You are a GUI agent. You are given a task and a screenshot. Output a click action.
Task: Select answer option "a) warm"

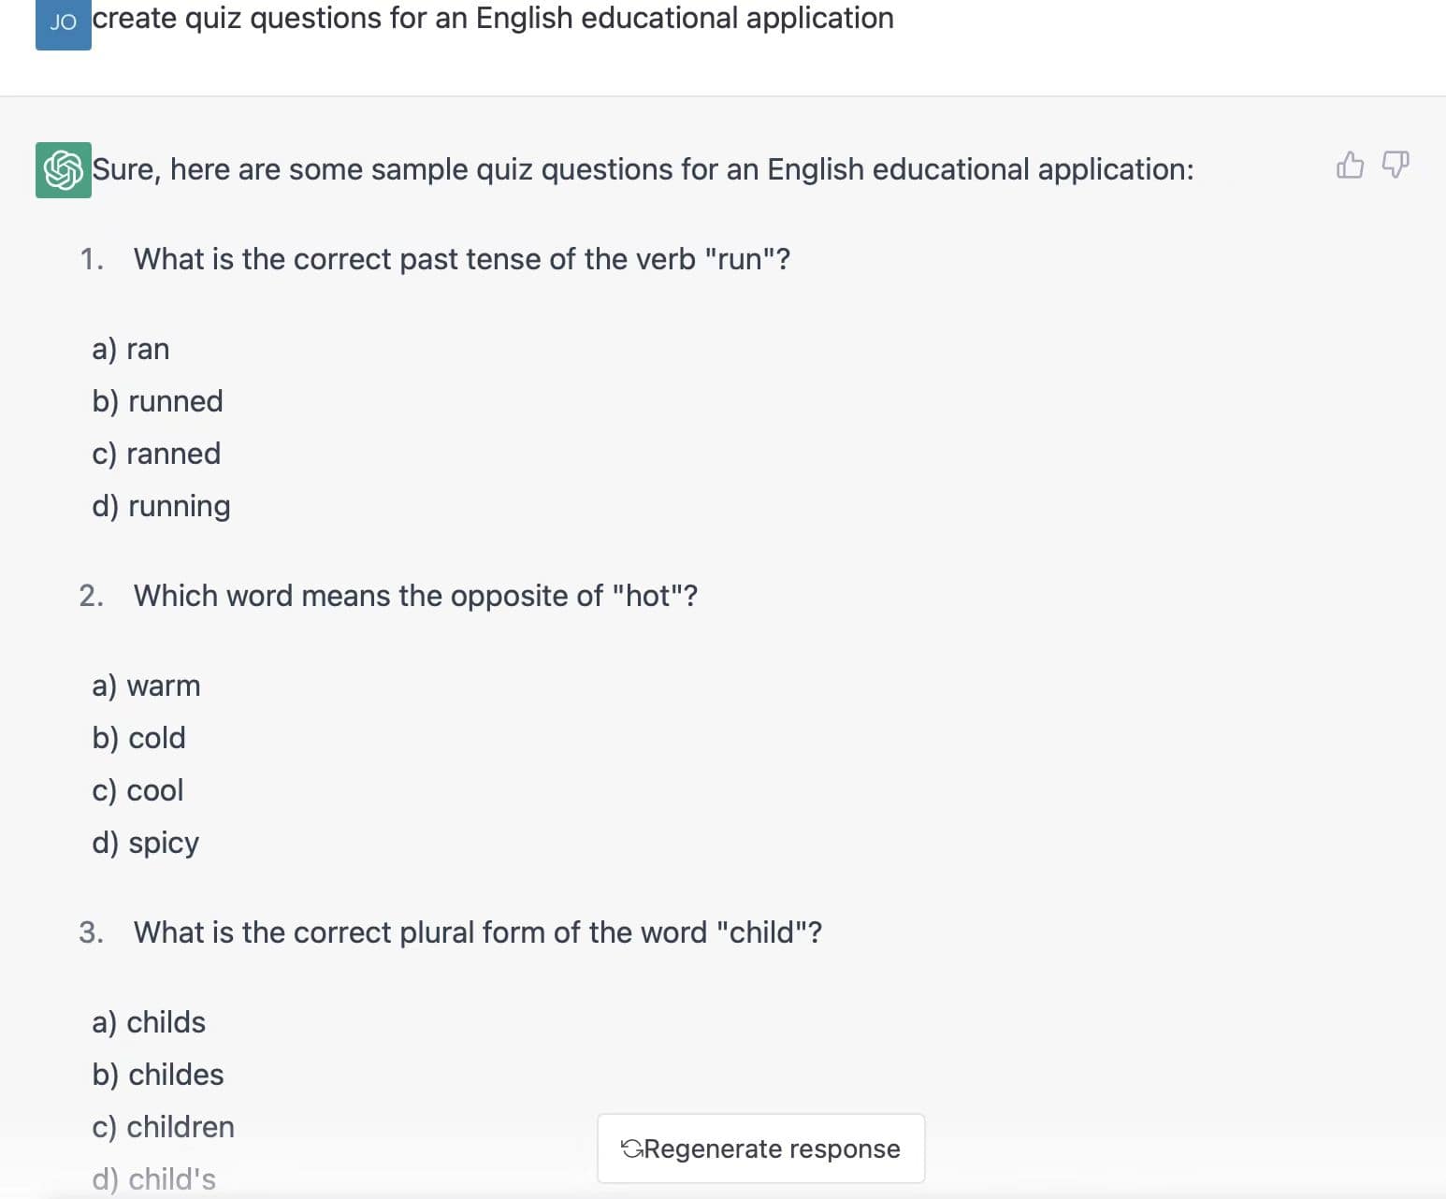pos(146,686)
